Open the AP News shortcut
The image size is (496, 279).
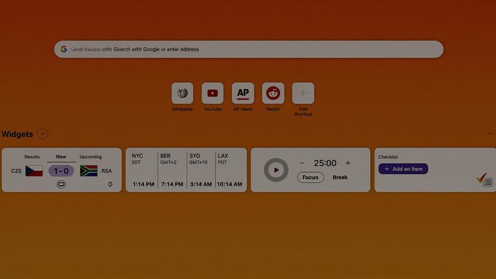(243, 93)
